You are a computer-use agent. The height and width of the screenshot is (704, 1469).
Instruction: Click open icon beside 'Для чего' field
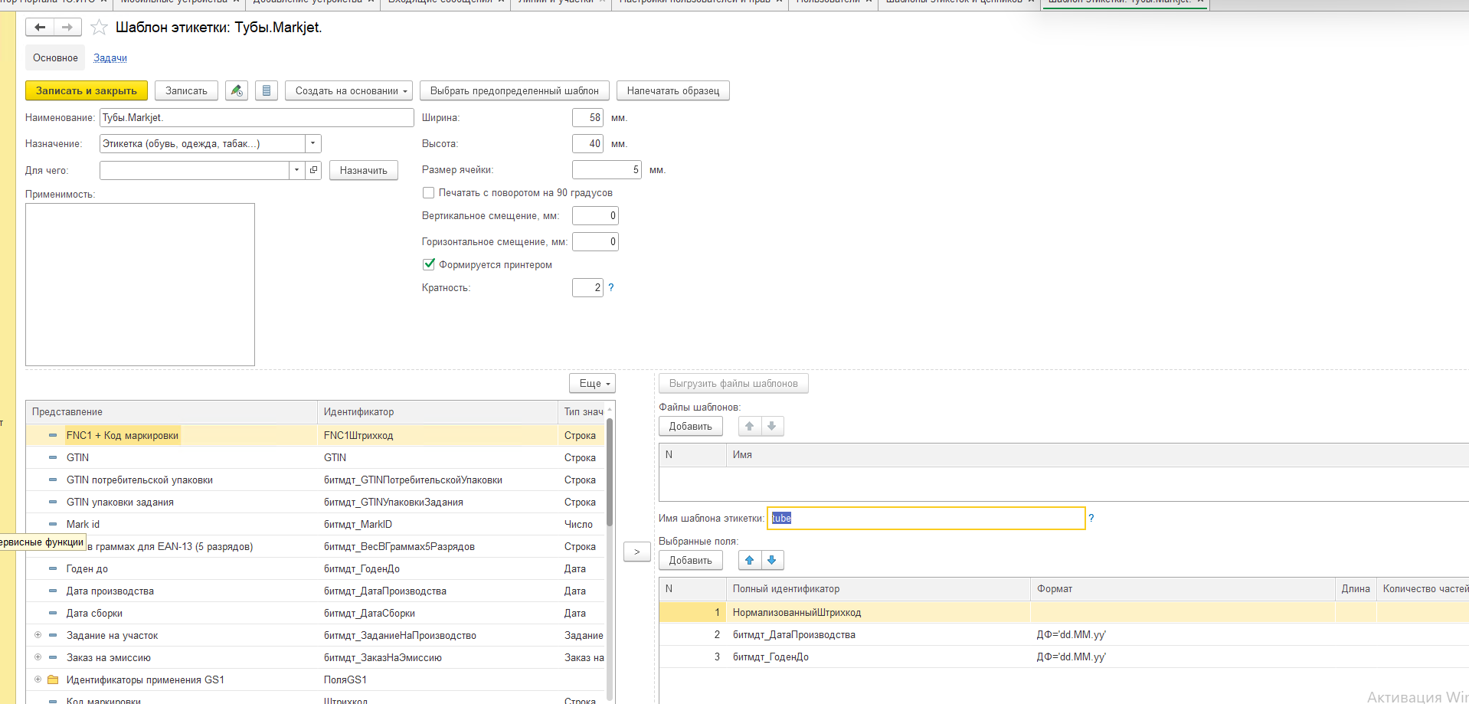click(313, 170)
